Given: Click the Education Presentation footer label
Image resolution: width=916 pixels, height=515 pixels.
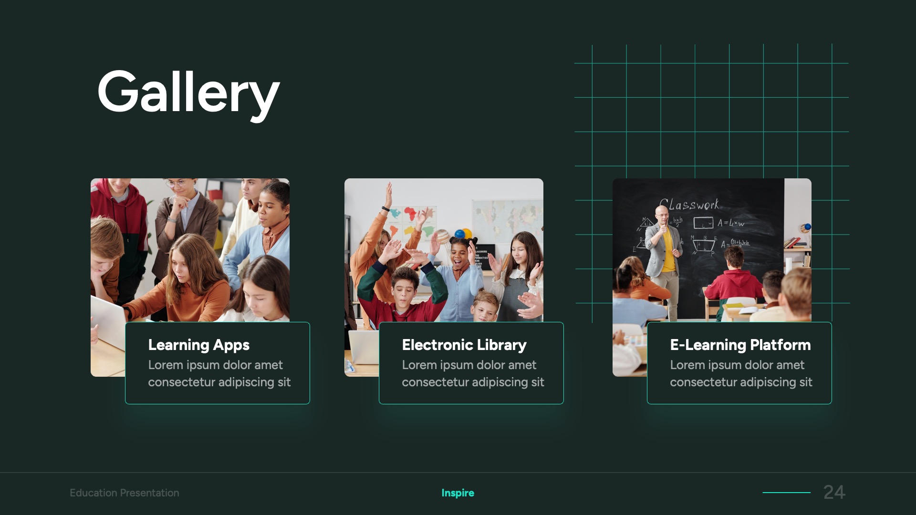Looking at the screenshot, I should point(125,493).
